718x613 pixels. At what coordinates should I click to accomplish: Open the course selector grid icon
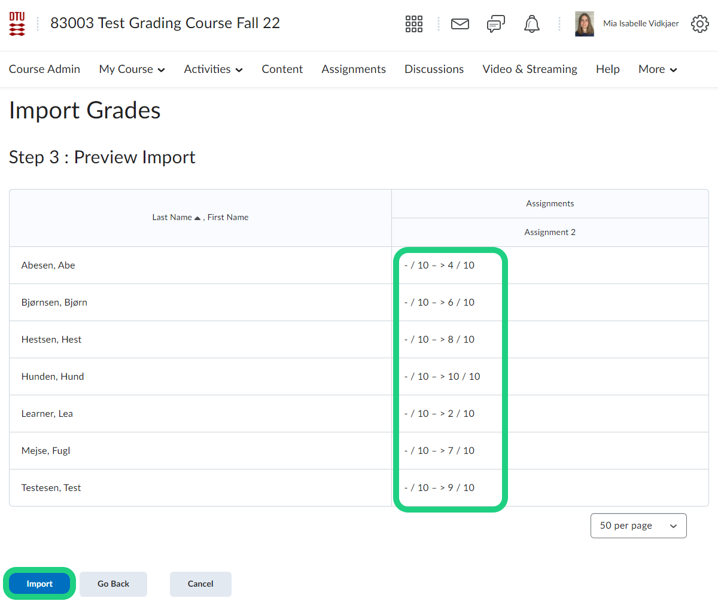(413, 24)
